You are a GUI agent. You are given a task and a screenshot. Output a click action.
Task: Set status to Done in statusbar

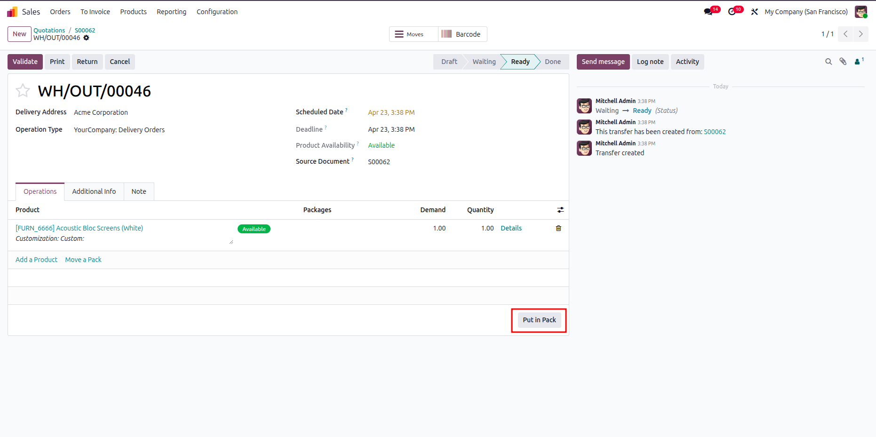click(552, 62)
